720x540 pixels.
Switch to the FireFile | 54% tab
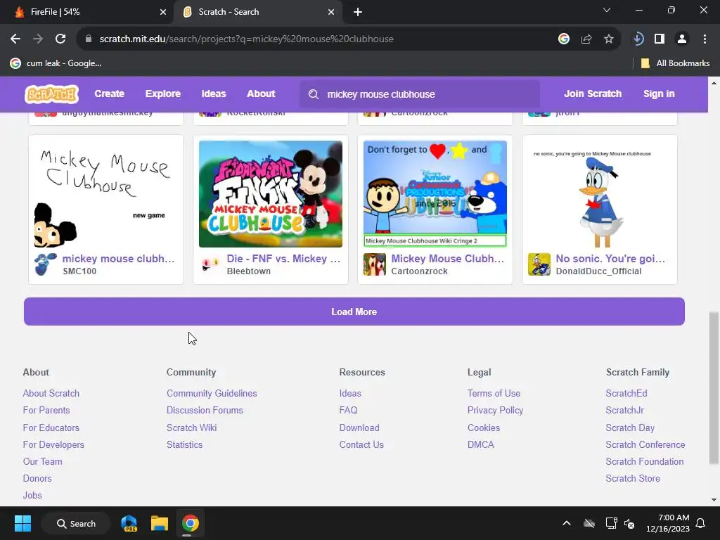click(87, 13)
